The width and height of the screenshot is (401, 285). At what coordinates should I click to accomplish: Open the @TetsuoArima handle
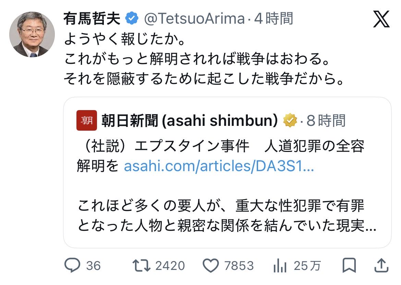194,19
